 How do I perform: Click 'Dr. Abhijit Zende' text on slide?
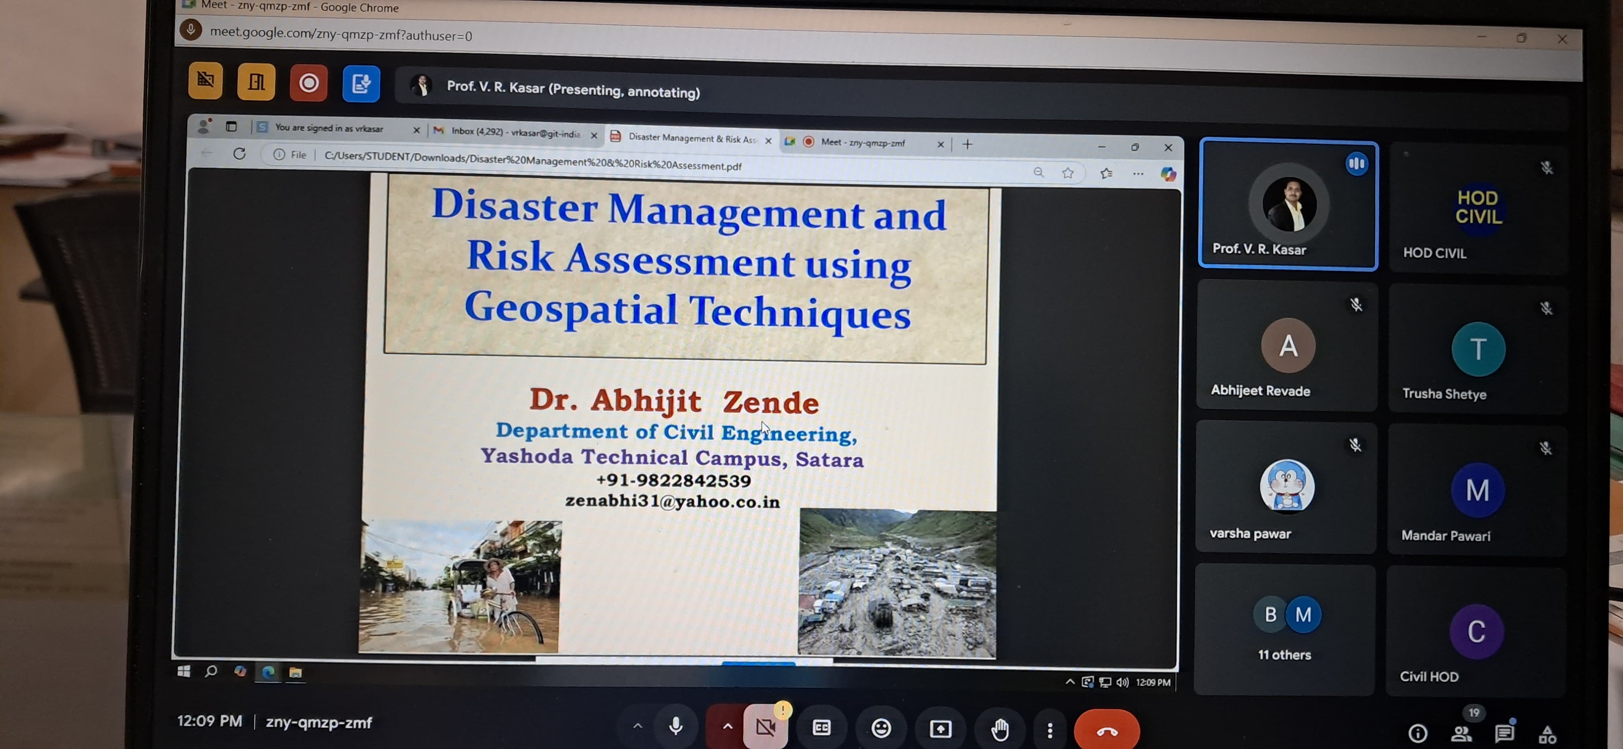(674, 401)
